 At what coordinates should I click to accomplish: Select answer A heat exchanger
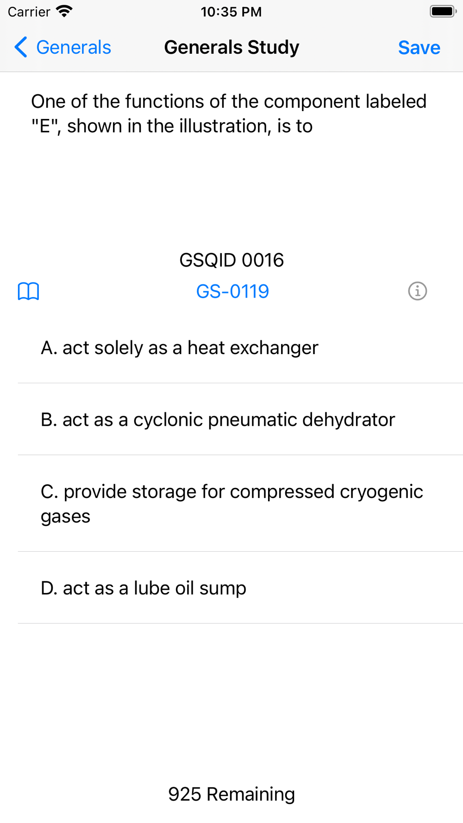(240, 348)
